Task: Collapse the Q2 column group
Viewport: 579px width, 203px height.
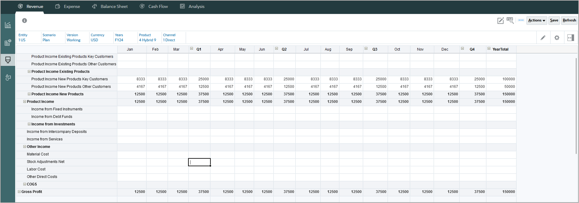Action: [277, 49]
